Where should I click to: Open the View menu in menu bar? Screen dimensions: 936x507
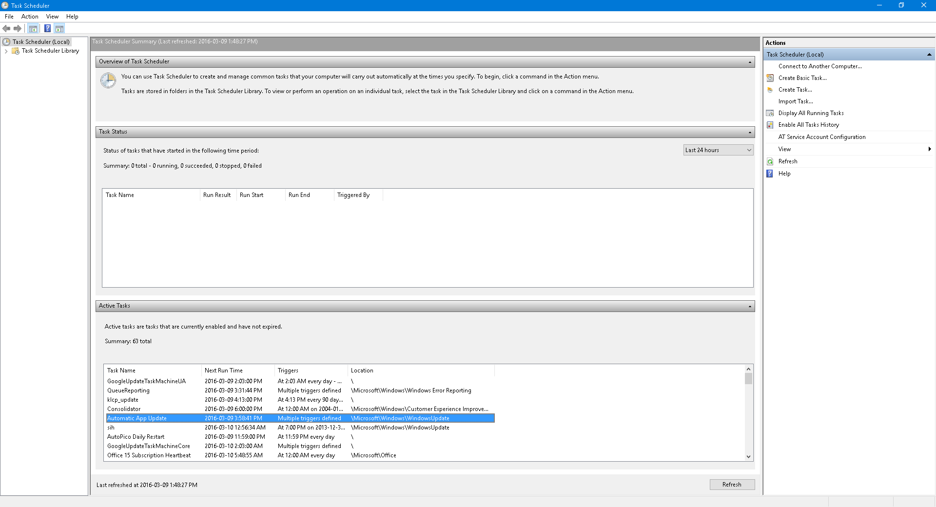click(x=52, y=17)
